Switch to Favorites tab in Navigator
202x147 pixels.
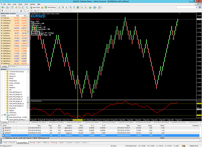(x=13, y=122)
